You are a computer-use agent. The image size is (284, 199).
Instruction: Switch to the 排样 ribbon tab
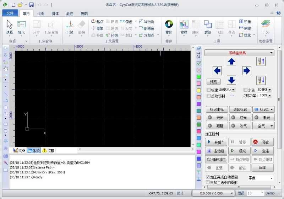pyautogui.click(x=55, y=14)
